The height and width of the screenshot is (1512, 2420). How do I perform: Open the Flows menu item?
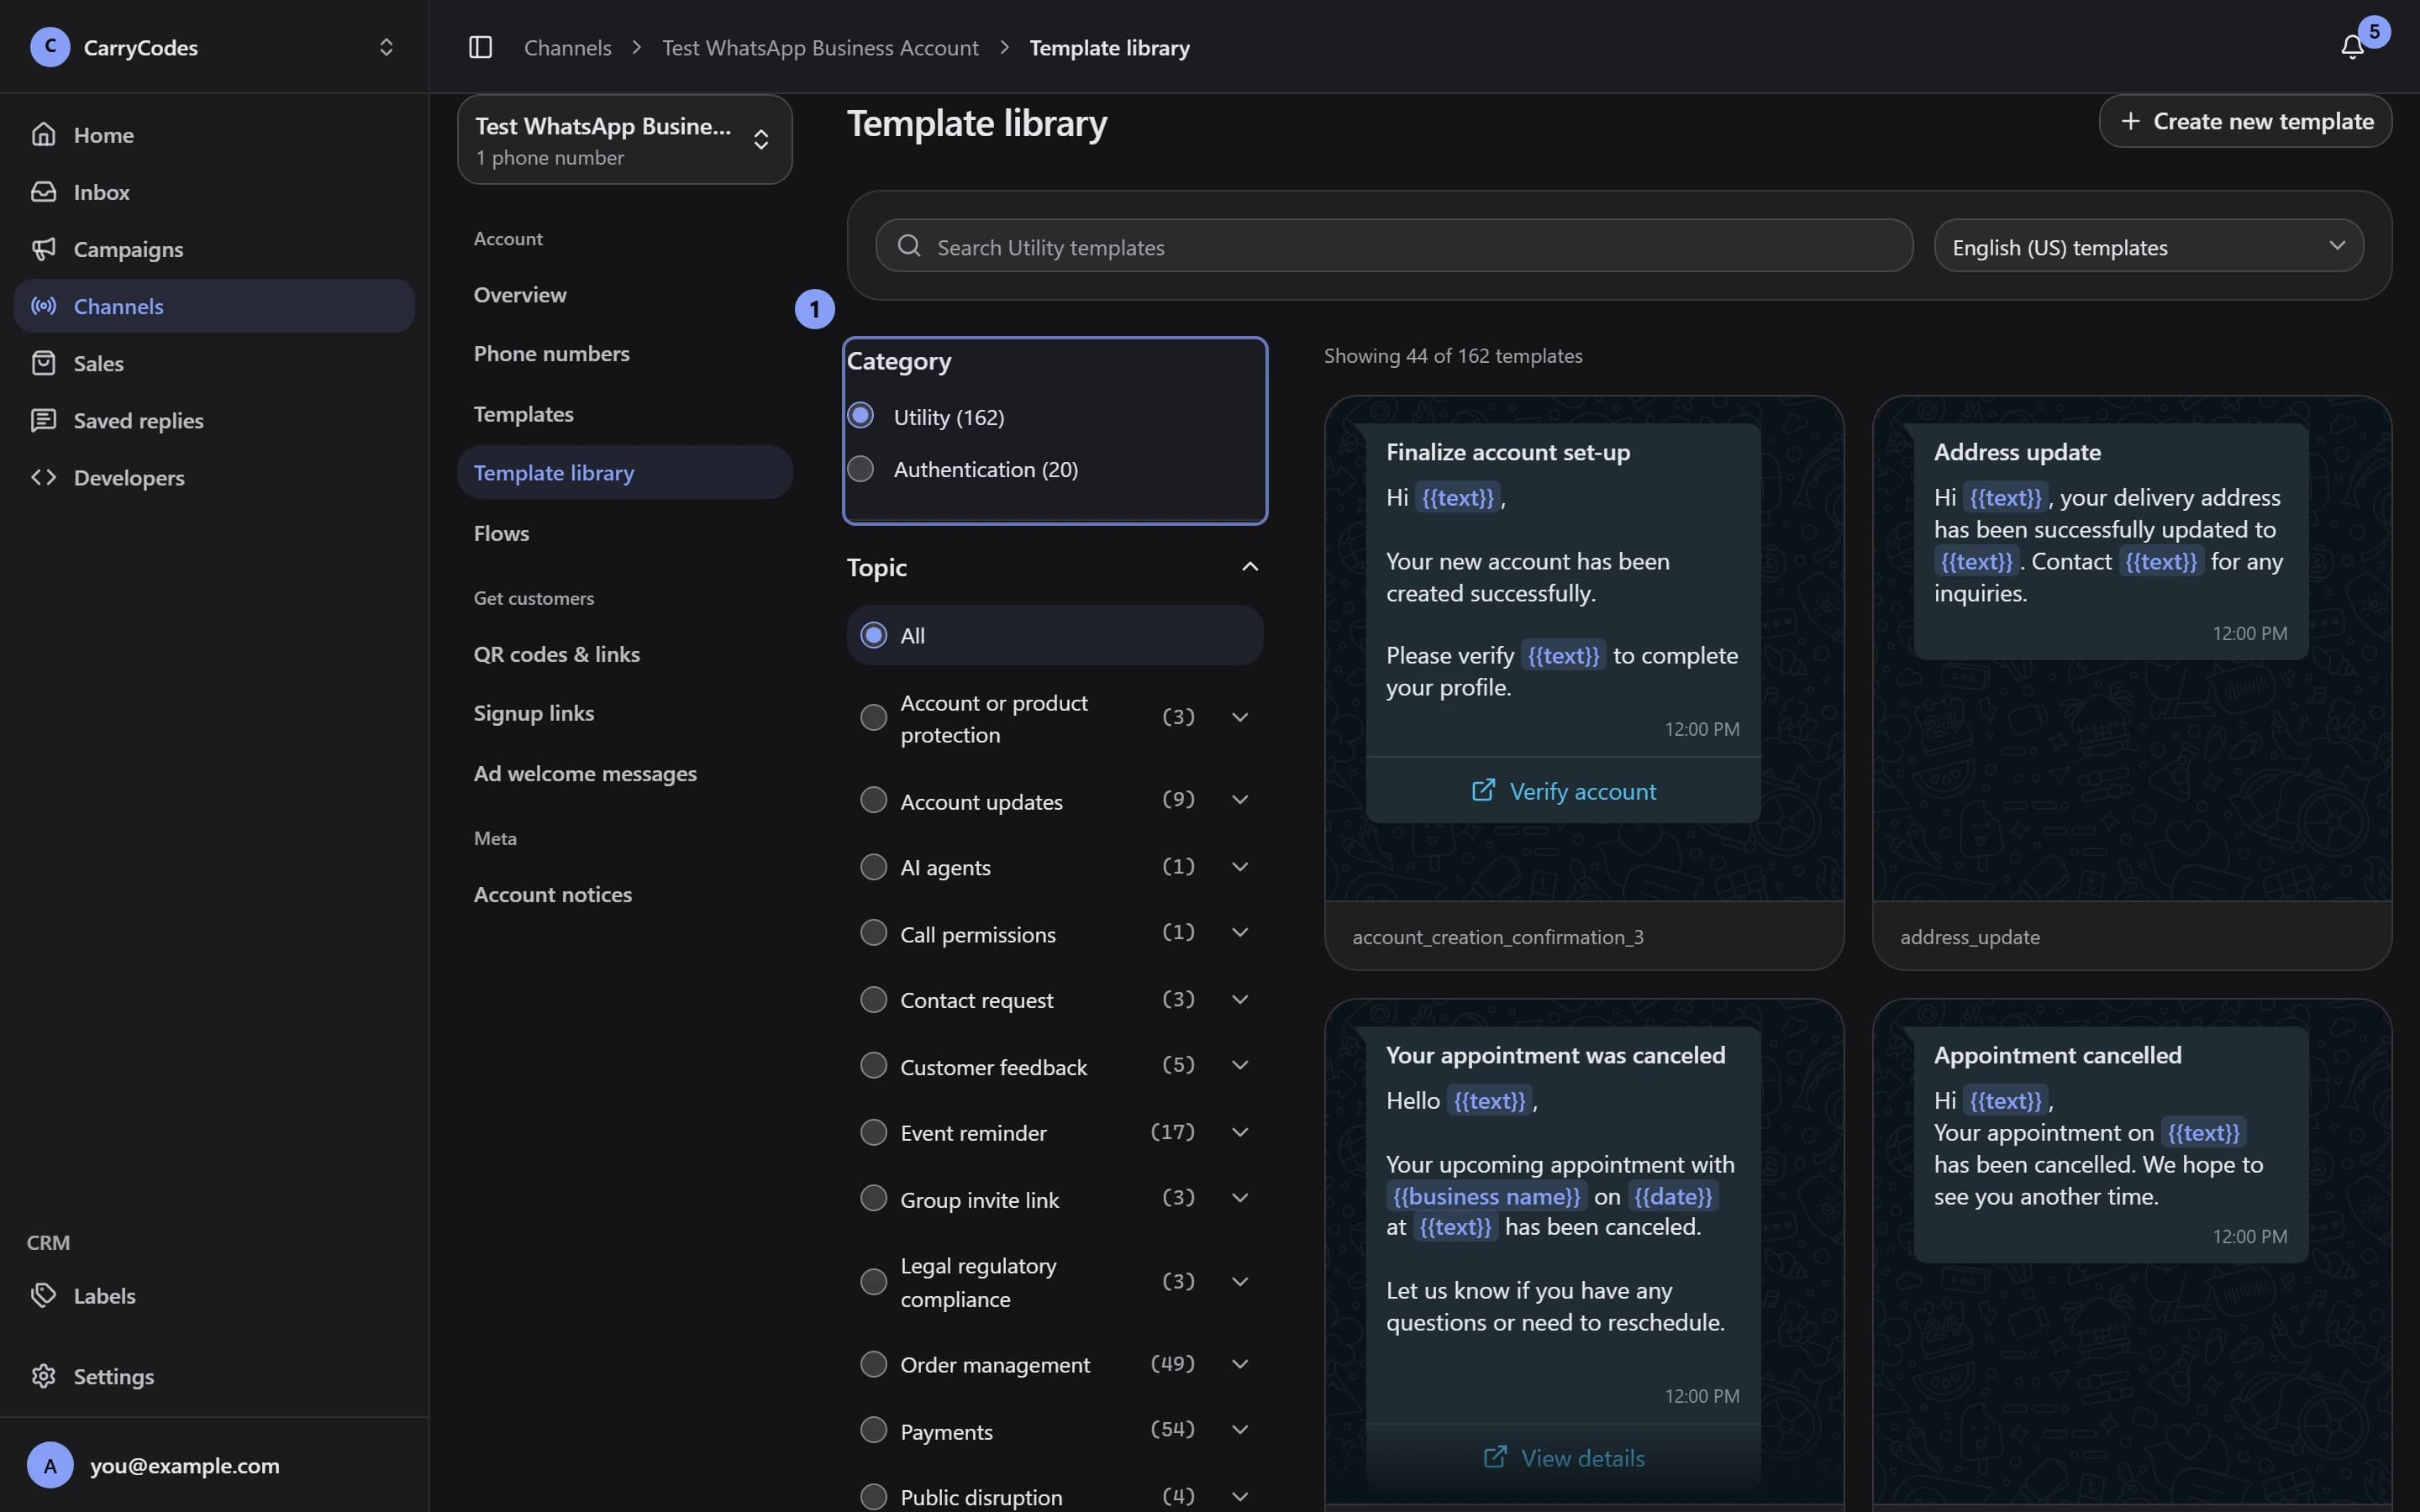click(x=625, y=533)
